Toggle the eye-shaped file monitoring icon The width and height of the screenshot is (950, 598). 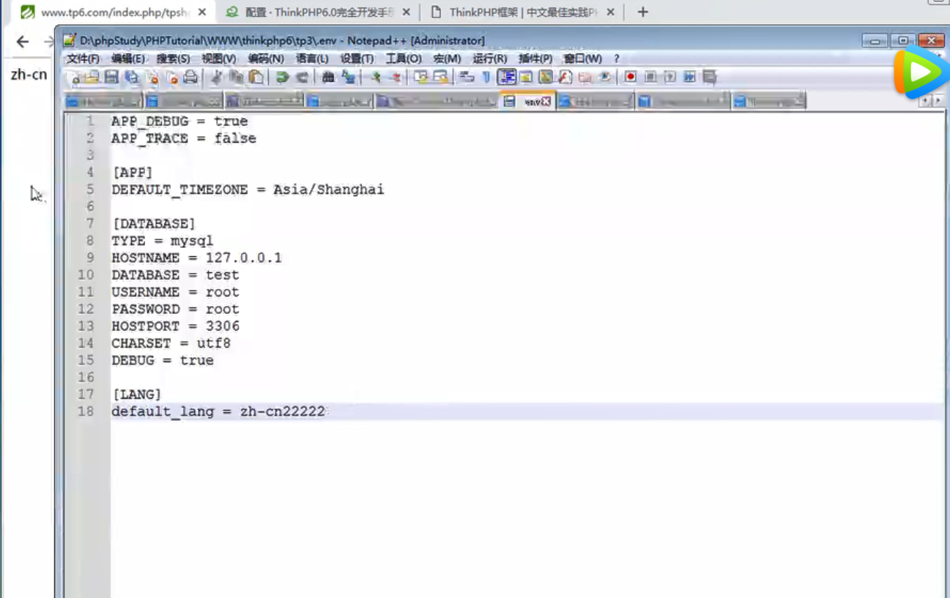point(605,77)
